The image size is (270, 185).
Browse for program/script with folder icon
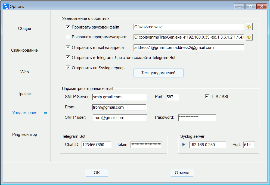249,37
